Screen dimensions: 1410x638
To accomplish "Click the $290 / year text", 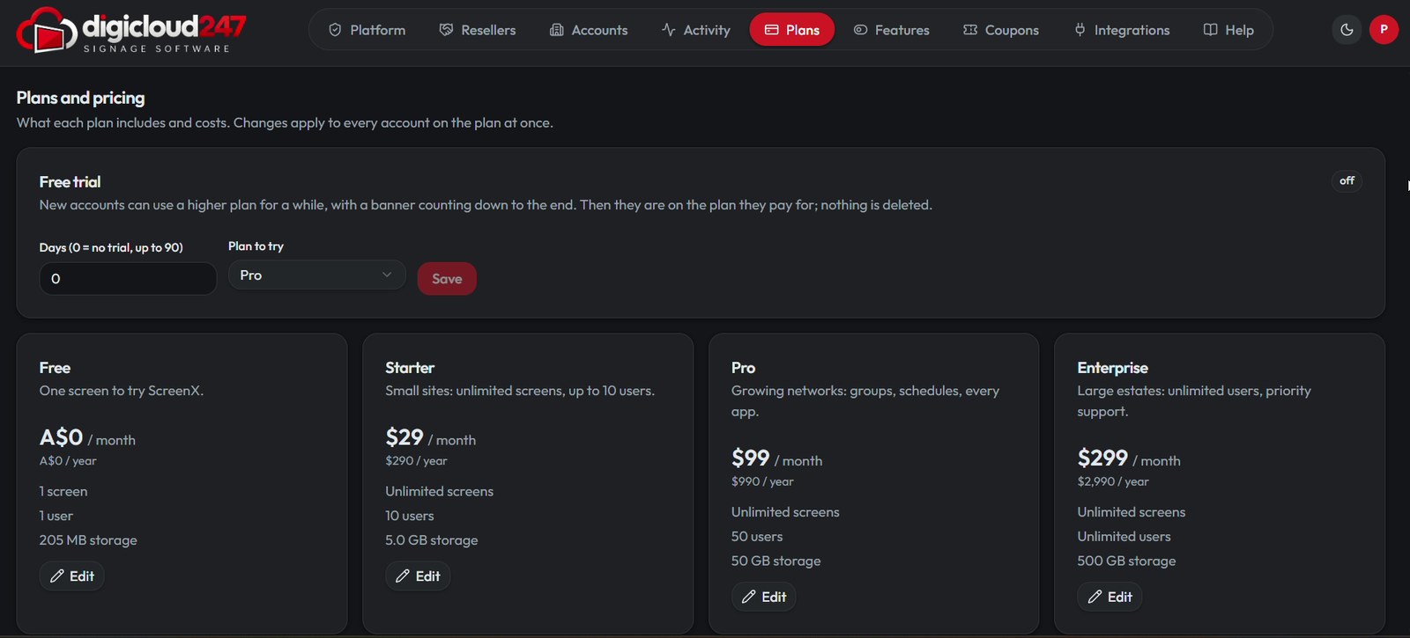I will (x=416, y=460).
